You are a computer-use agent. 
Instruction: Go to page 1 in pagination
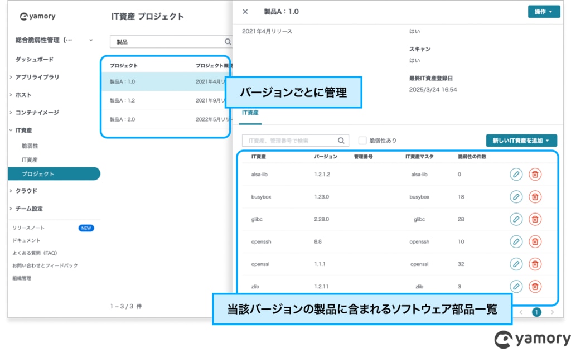(x=536, y=312)
